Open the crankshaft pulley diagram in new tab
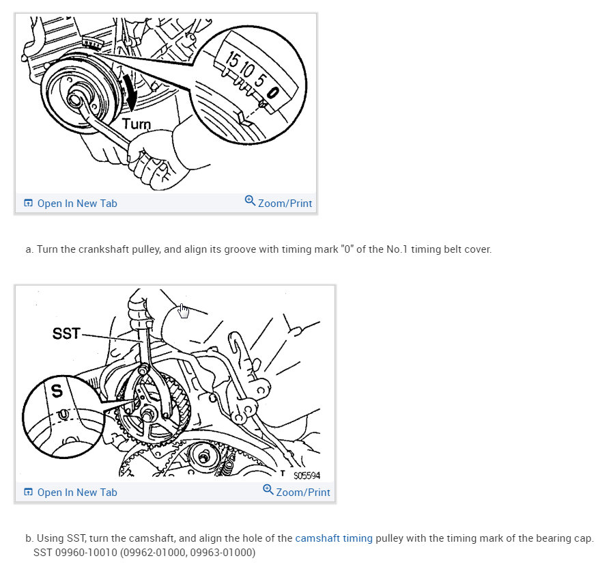This screenshot has height=567, width=611. (77, 204)
